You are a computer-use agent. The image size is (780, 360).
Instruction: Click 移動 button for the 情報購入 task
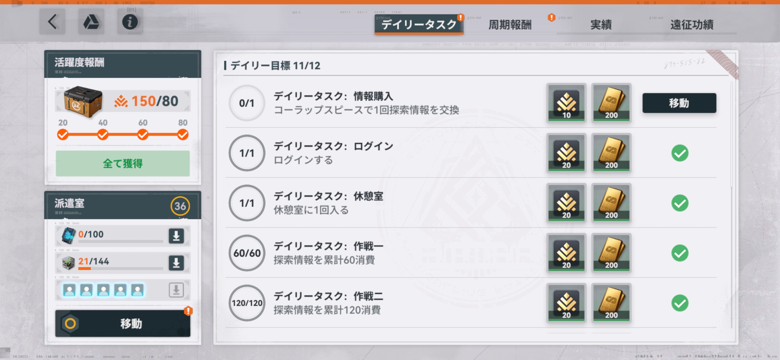coord(679,103)
